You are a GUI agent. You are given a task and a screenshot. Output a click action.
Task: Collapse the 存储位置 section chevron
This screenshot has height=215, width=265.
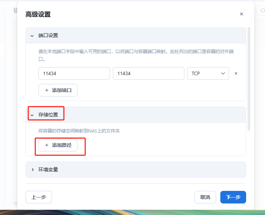pyautogui.click(x=32, y=115)
